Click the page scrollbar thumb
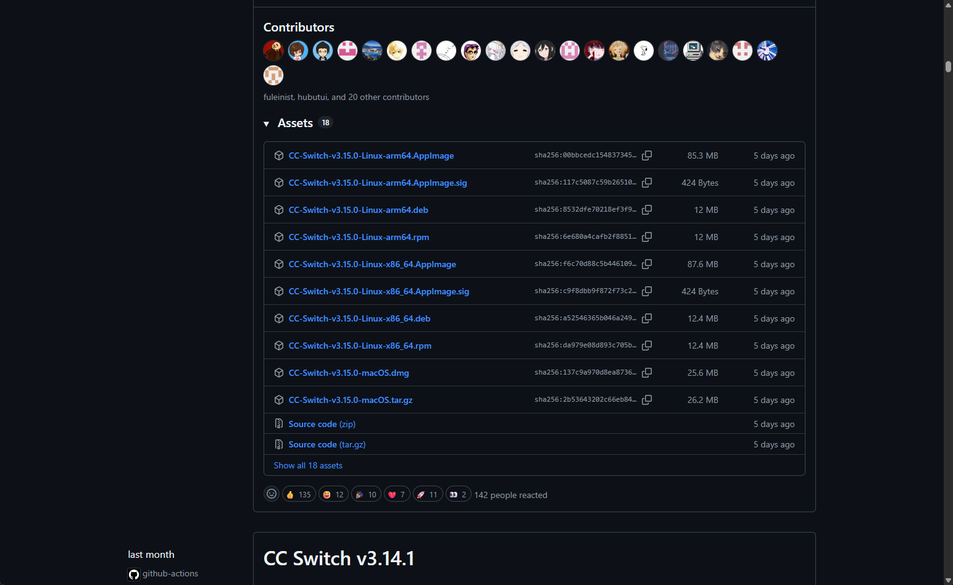 [x=948, y=67]
